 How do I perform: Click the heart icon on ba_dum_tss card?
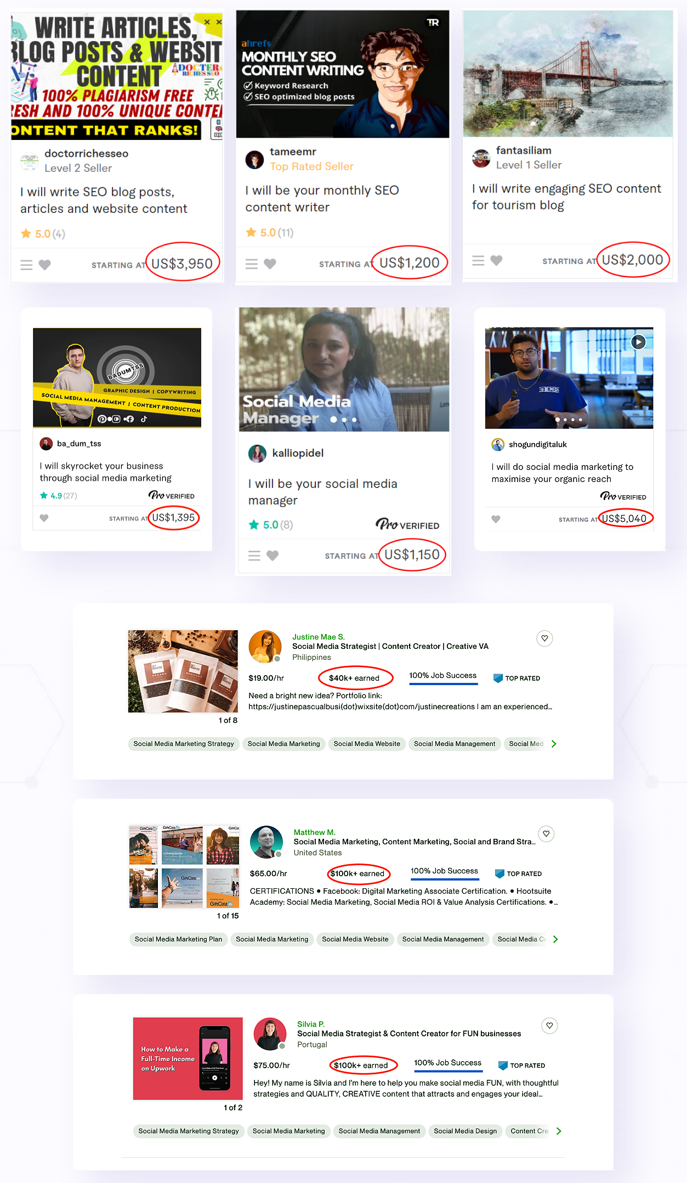(x=44, y=518)
